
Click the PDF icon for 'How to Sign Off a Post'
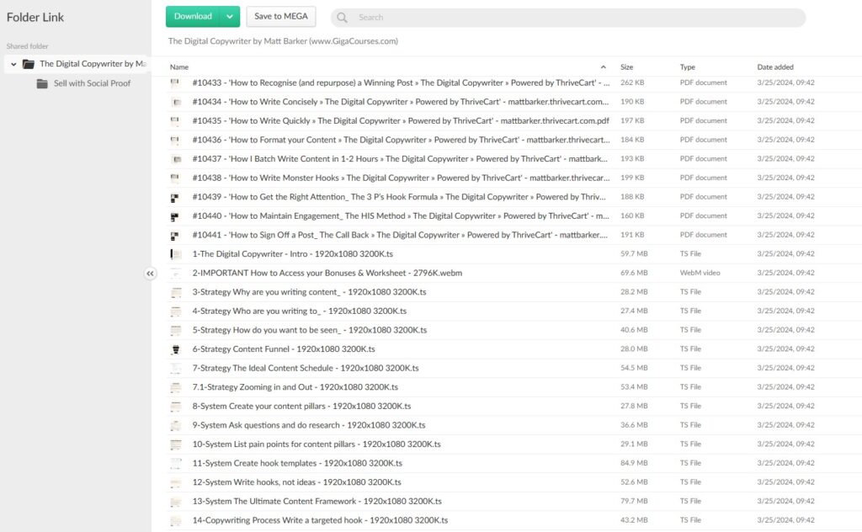tap(177, 235)
